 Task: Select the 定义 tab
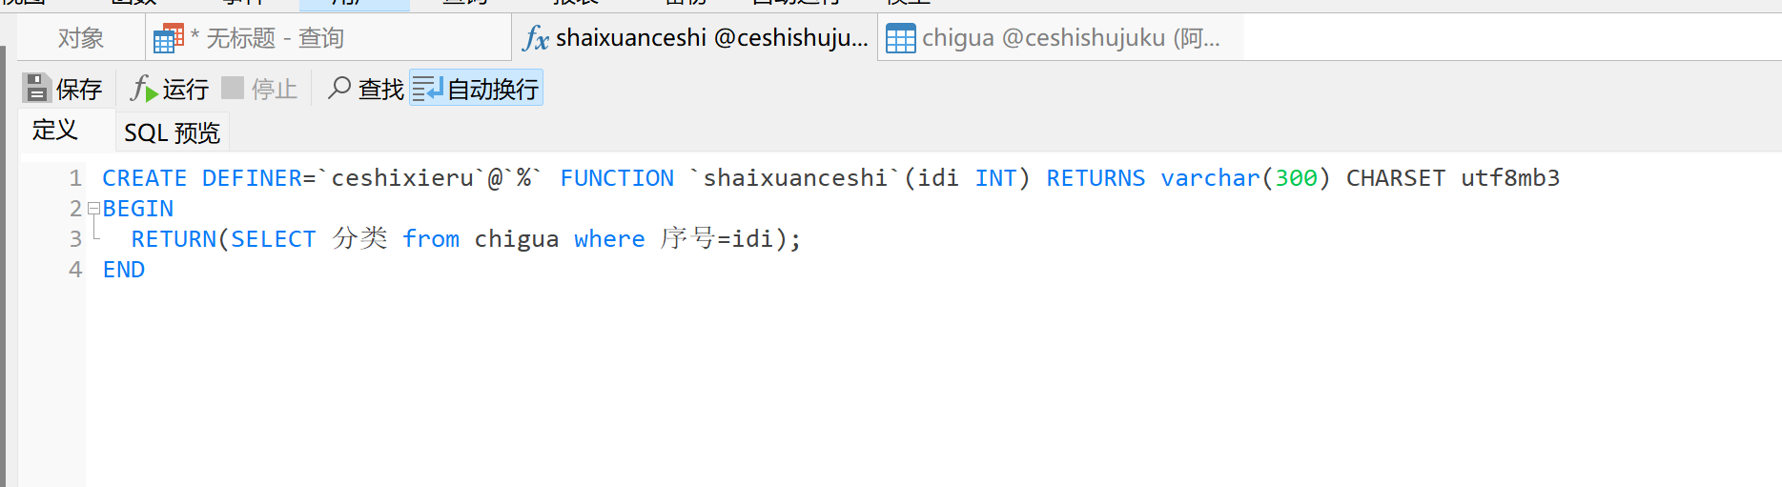click(54, 130)
